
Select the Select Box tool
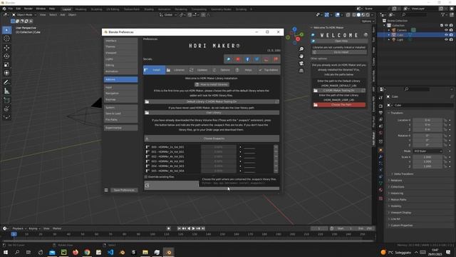tap(6, 30)
